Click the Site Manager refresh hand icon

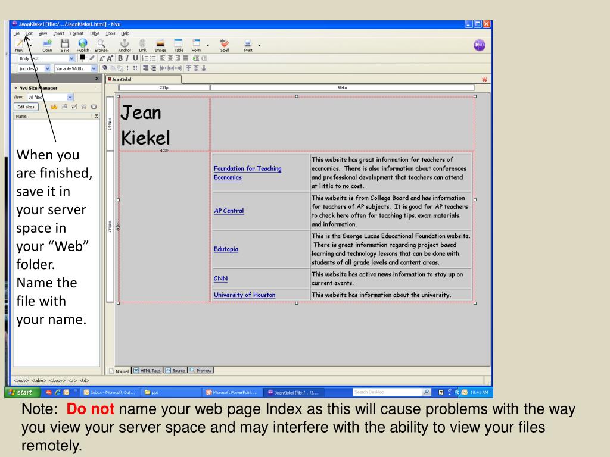pos(54,107)
